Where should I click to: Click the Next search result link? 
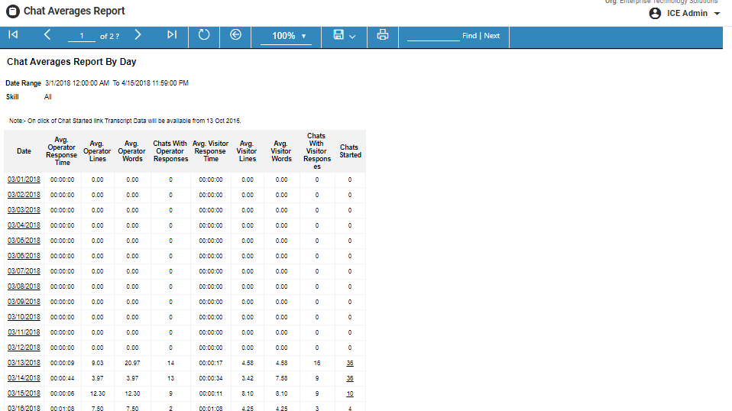click(x=492, y=36)
